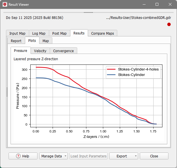Click the Export button
The height and width of the screenshot is (168, 177).
click(122, 156)
